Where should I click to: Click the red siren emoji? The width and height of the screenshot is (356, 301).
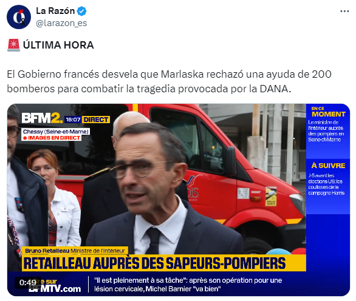[x=13, y=45]
